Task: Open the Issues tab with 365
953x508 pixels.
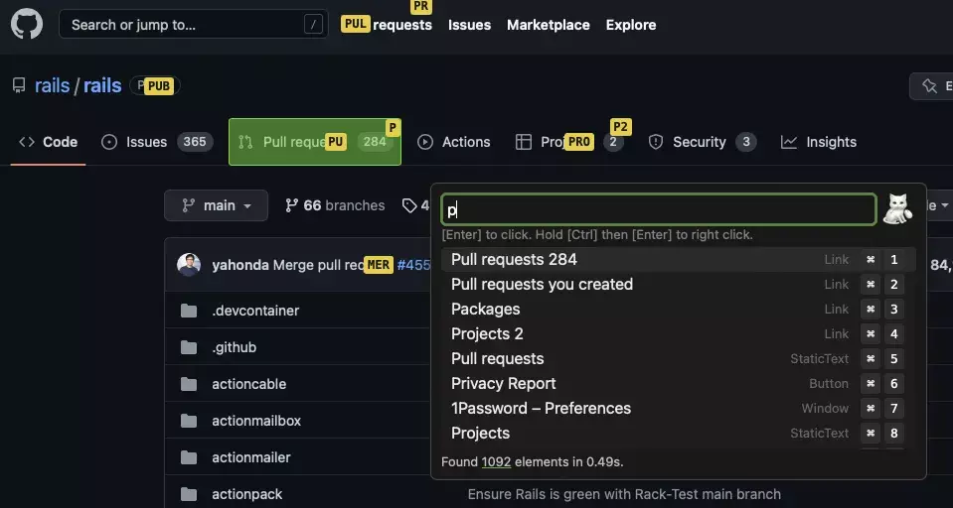Action: [156, 142]
